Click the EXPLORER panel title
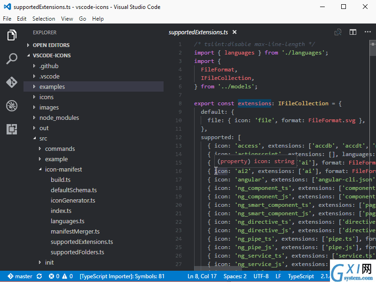 45,32
